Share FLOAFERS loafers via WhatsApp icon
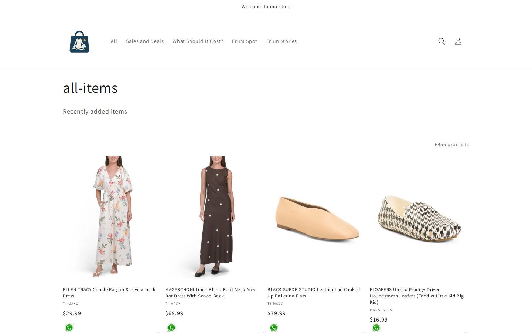Viewport: 532px width, 333px height. 376,328
